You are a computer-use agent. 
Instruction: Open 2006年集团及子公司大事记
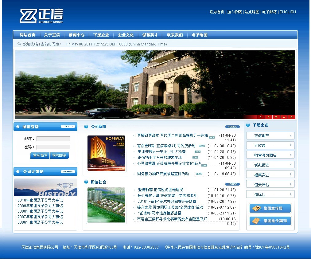[x=40, y=222]
